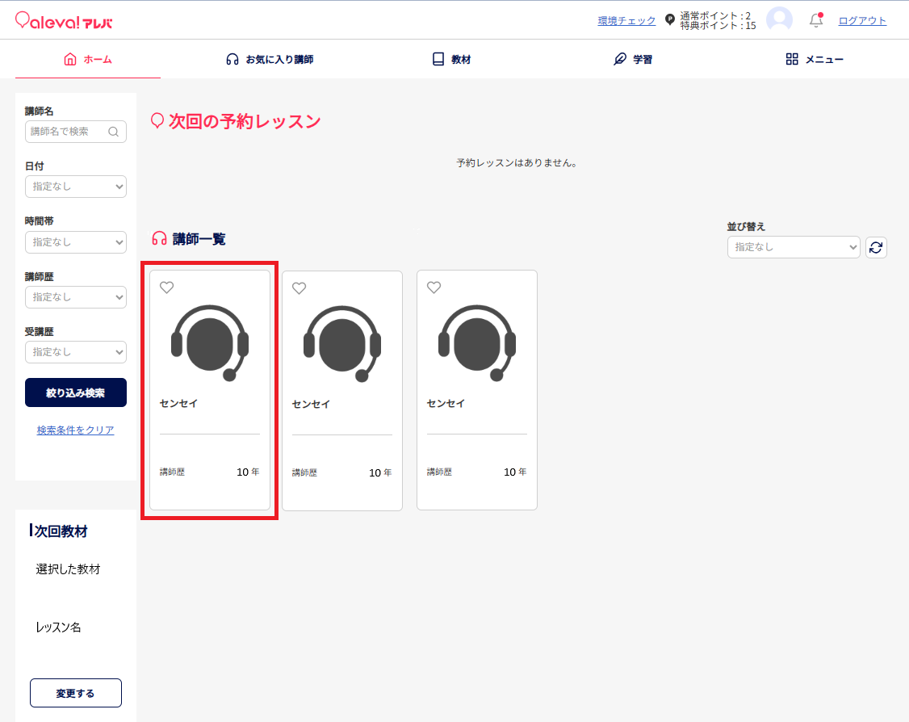Click the headset image of the third teacher
The height and width of the screenshot is (722, 909).
tap(476, 342)
